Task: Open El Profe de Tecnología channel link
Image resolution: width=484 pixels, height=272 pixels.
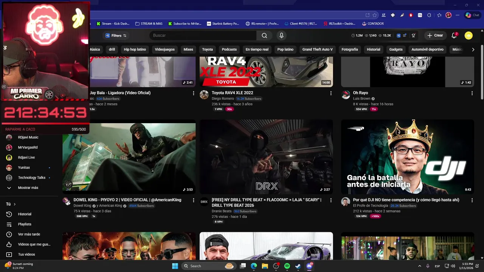Action: point(371,206)
